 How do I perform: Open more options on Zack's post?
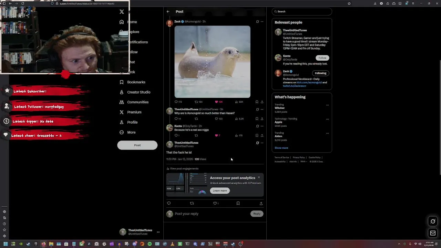(x=262, y=22)
